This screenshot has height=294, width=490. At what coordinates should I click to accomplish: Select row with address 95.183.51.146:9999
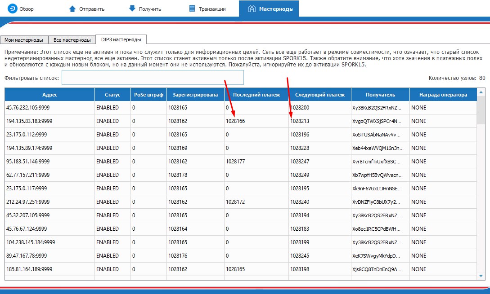pos(241,161)
